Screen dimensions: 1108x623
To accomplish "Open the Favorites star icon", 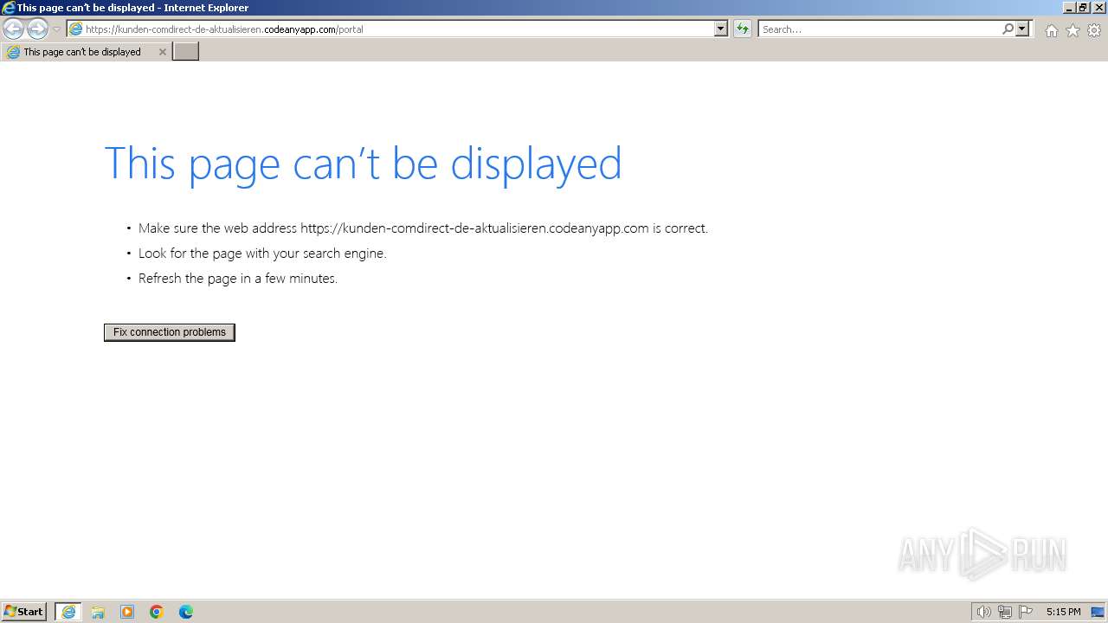I will [x=1073, y=30].
